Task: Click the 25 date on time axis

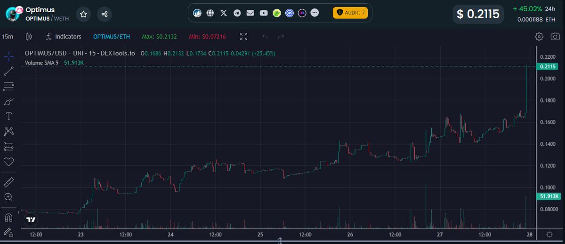Action: [260, 234]
